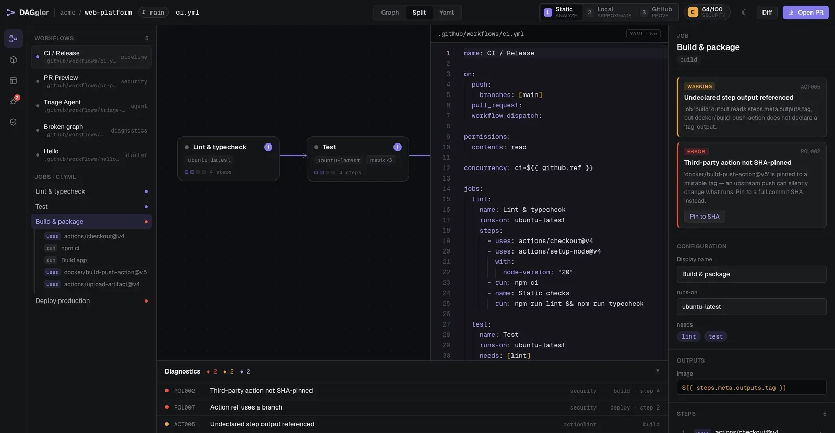
Task: Click the YAML live badge
Action: (643, 34)
